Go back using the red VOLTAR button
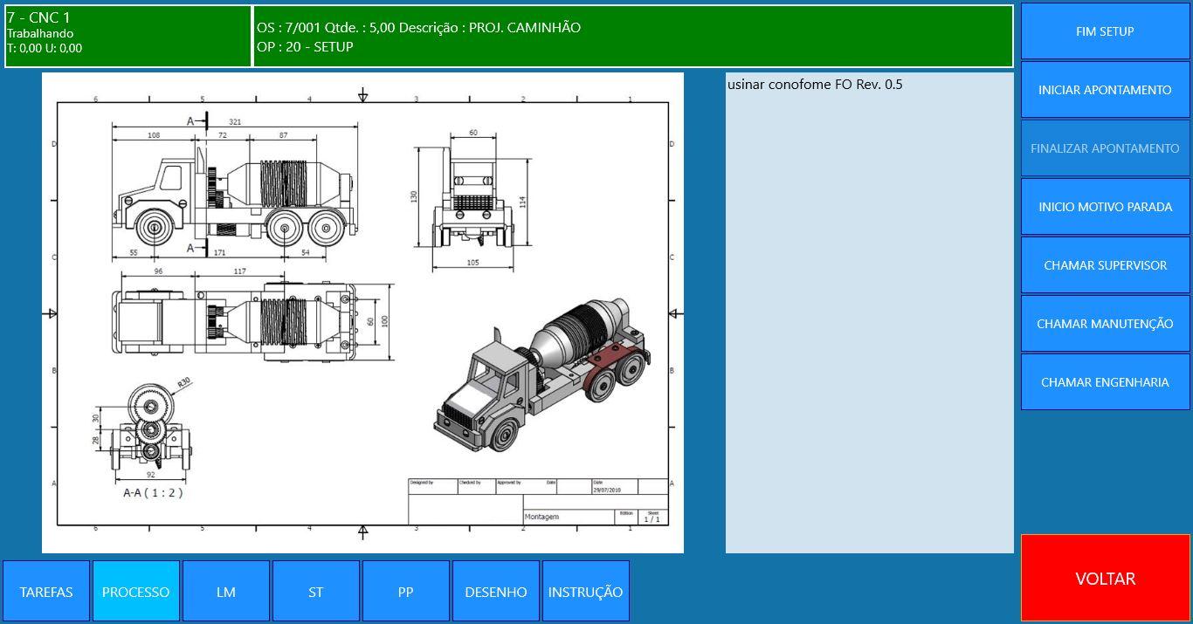The height and width of the screenshot is (624, 1193). (1105, 578)
